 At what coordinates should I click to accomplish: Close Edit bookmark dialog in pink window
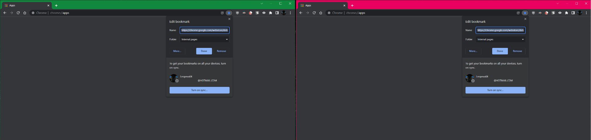click(525, 19)
